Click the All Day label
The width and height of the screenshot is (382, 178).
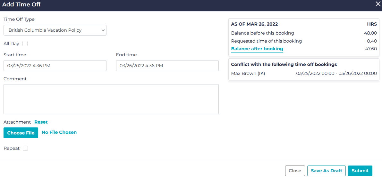coord(11,44)
